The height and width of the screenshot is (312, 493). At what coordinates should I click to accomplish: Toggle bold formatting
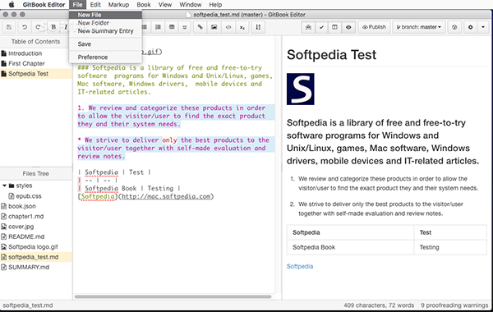click(53, 27)
